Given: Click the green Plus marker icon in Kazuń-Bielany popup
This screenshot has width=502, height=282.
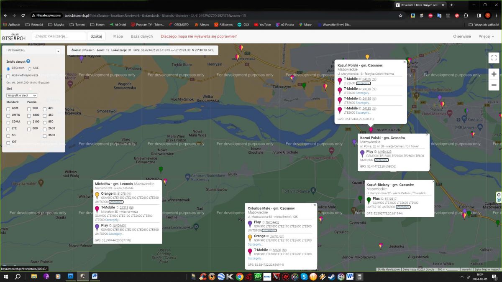Looking at the screenshot, I should (369, 201).
